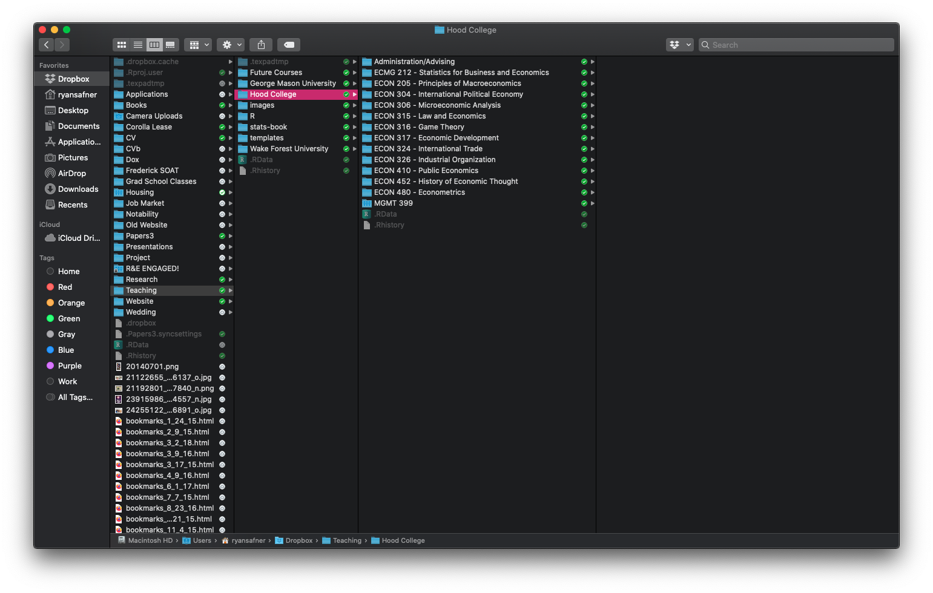Open the Group By arrangement dropdown
This screenshot has height=593, width=933.
click(198, 45)
